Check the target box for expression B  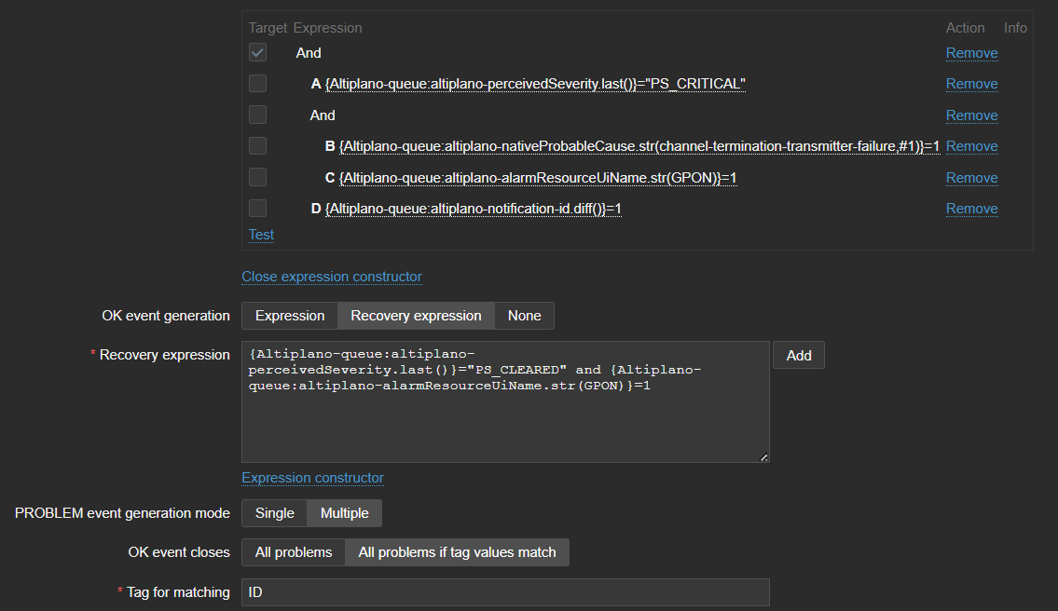pyautogui.click(x=257, y=146)
